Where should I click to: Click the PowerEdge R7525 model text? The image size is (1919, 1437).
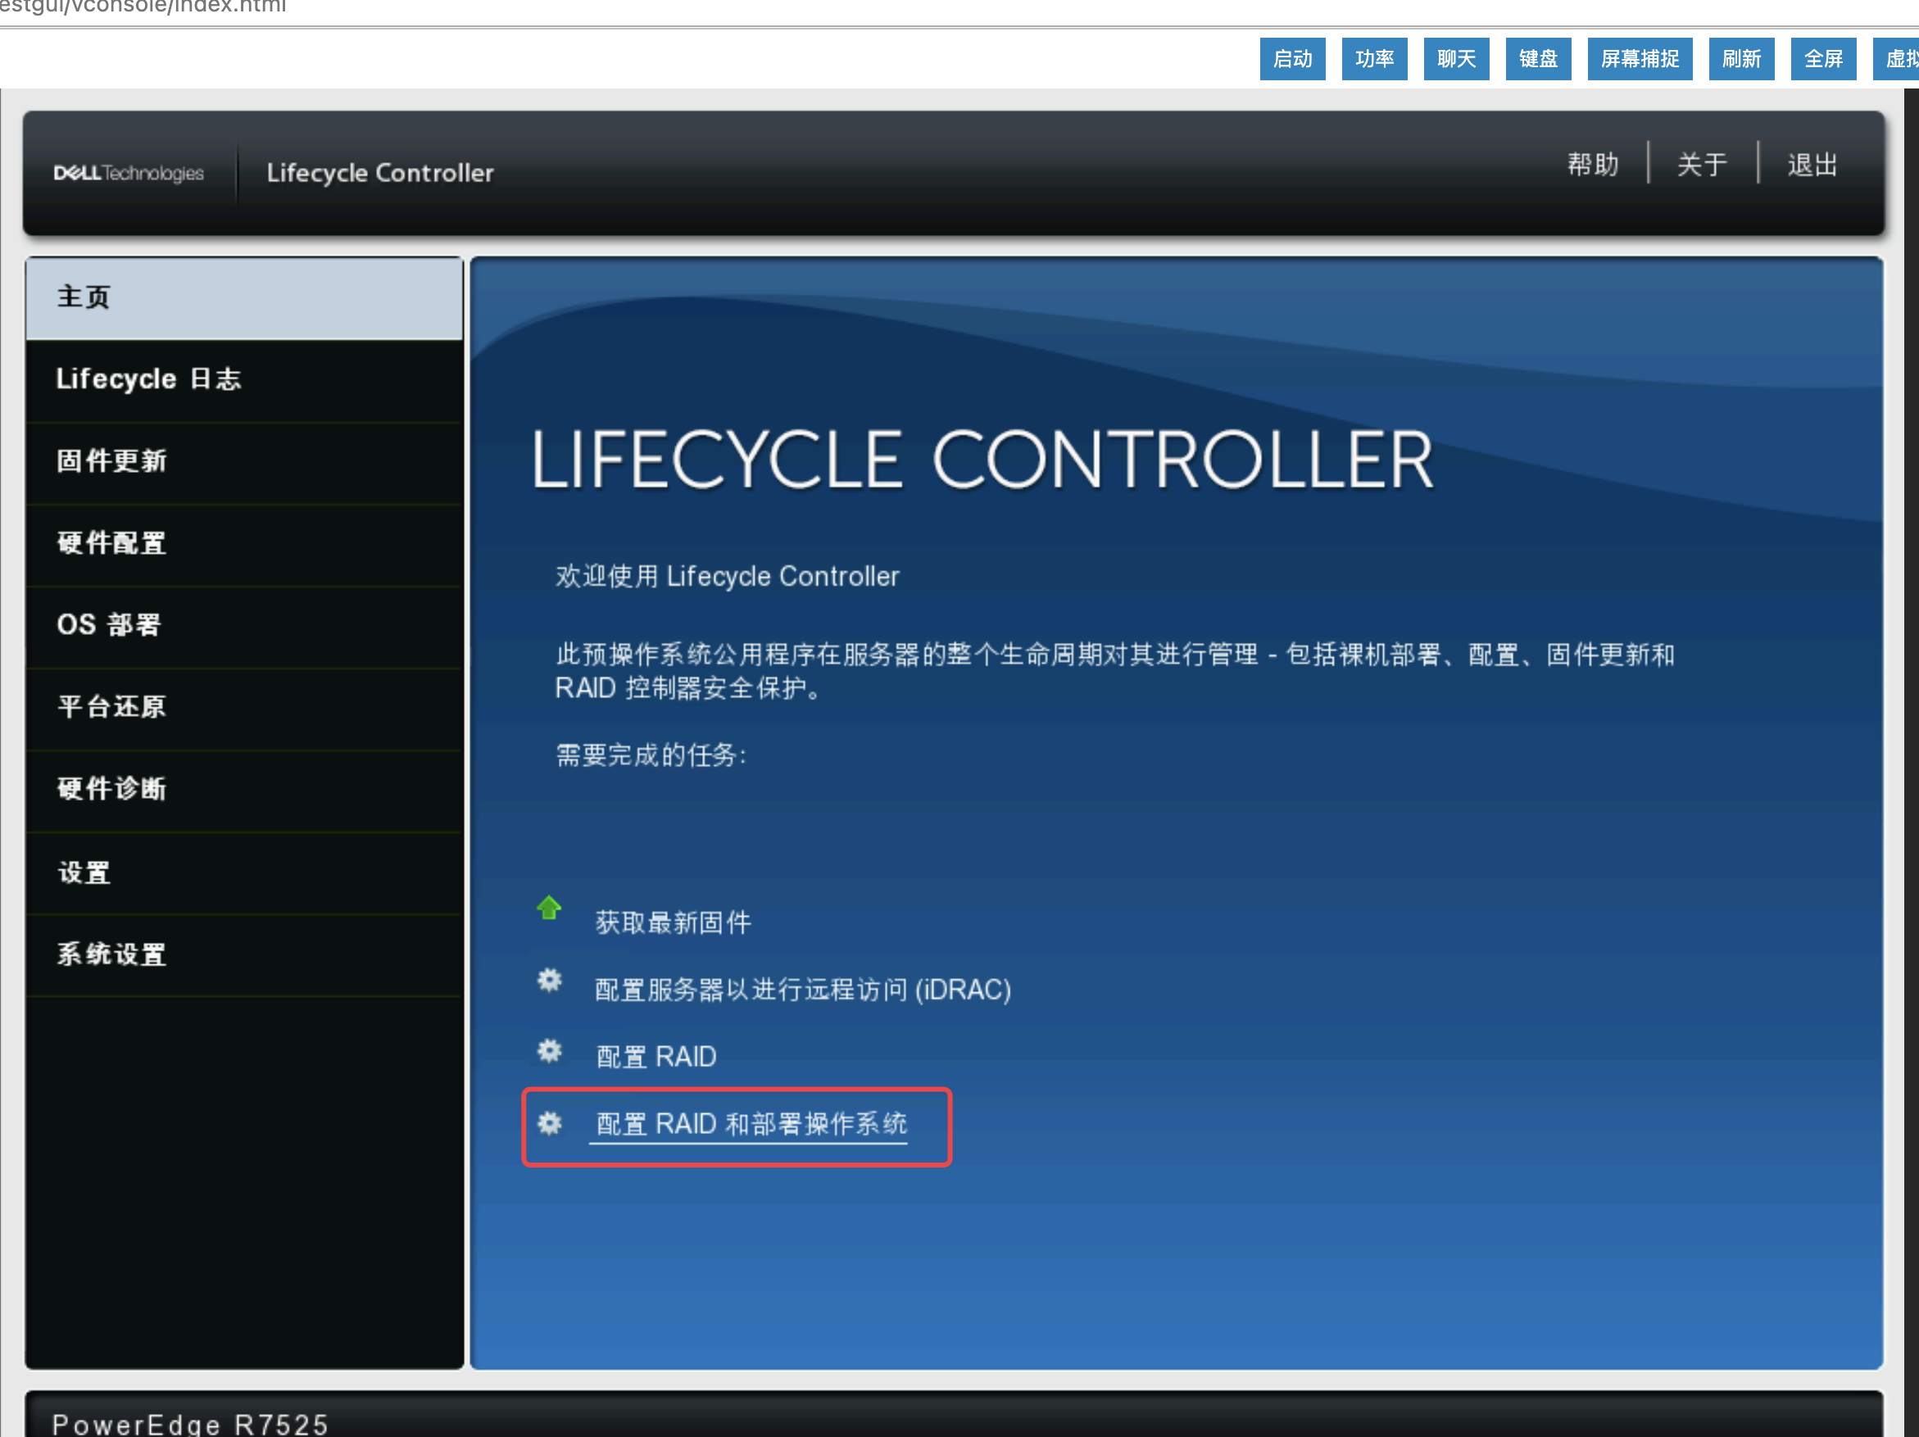tap(191, 1424)
